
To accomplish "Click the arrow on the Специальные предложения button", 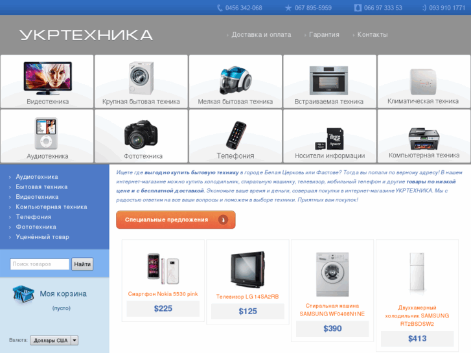I will tap(223, 220).
